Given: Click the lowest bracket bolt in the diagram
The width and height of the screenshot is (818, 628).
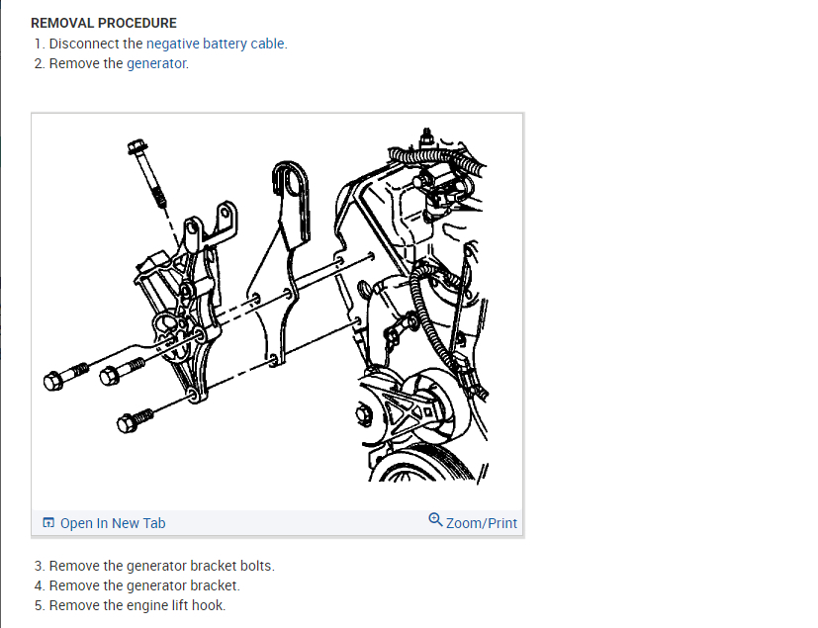Looking at the screenshot, I should coord(136,420).
